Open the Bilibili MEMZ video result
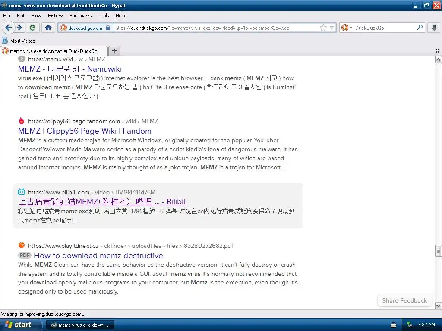 pos(102,202)
